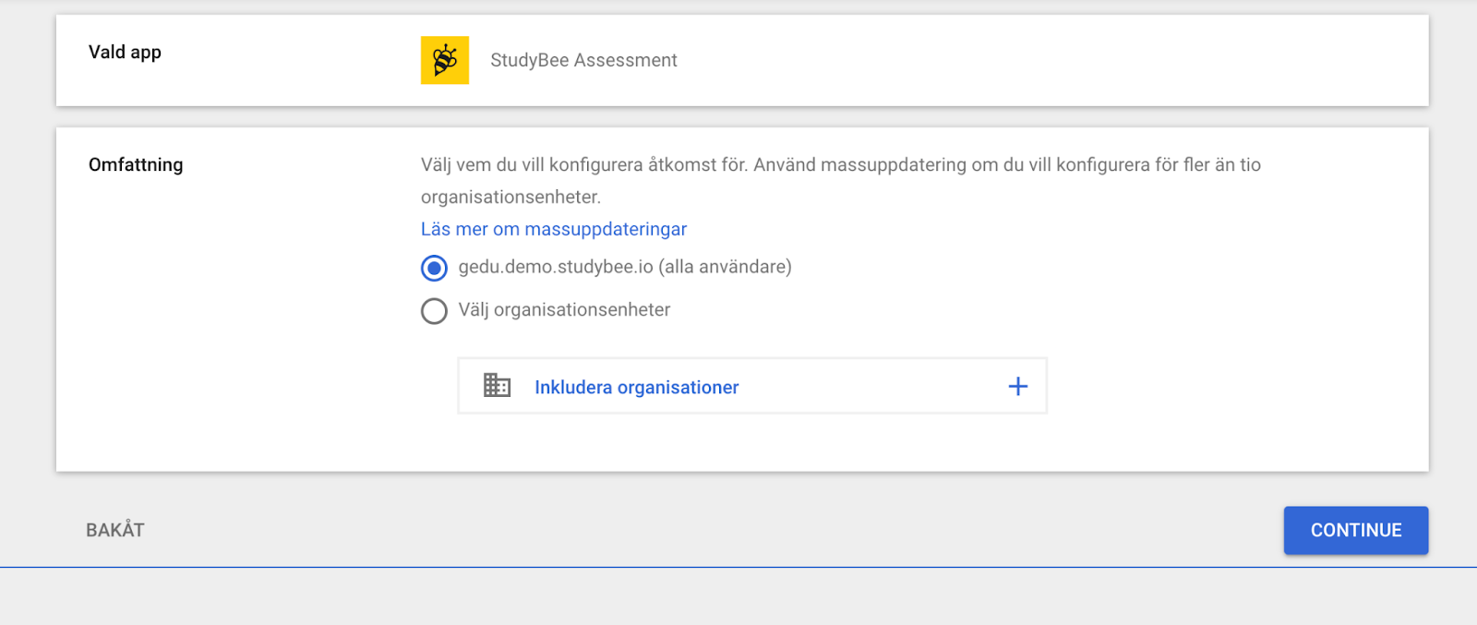Click the Inkludera organisationer link text

pos(637,388)
